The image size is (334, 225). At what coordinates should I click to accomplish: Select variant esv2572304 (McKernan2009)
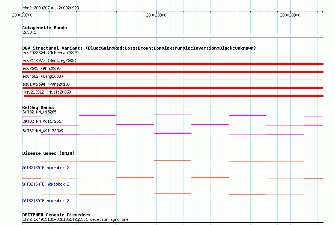tap(51, 53)
